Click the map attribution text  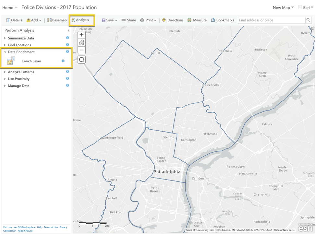tap(240, 230)
